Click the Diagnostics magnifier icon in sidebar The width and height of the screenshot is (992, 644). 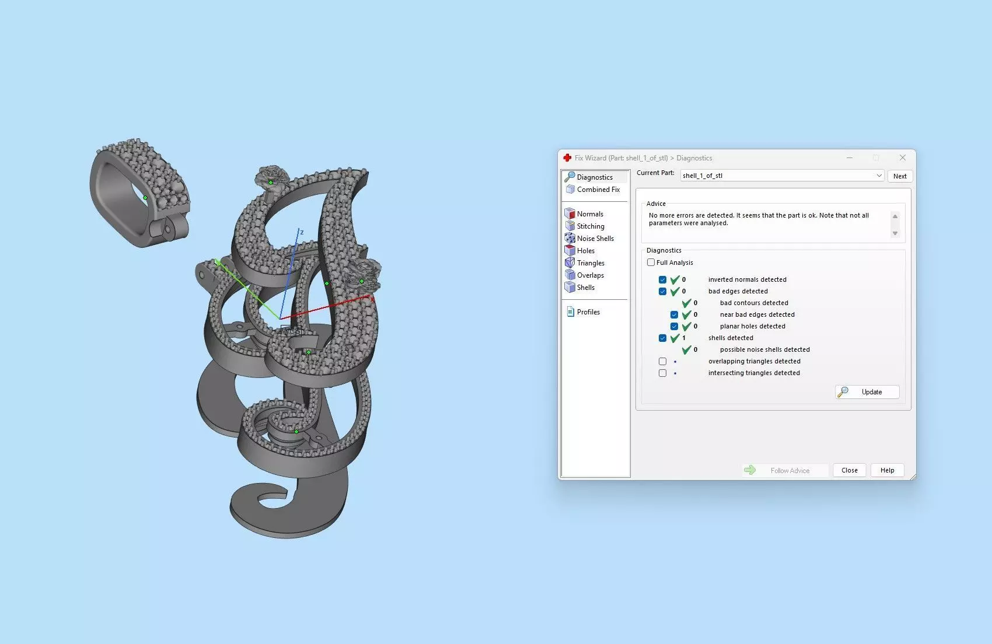click(570, 177)
